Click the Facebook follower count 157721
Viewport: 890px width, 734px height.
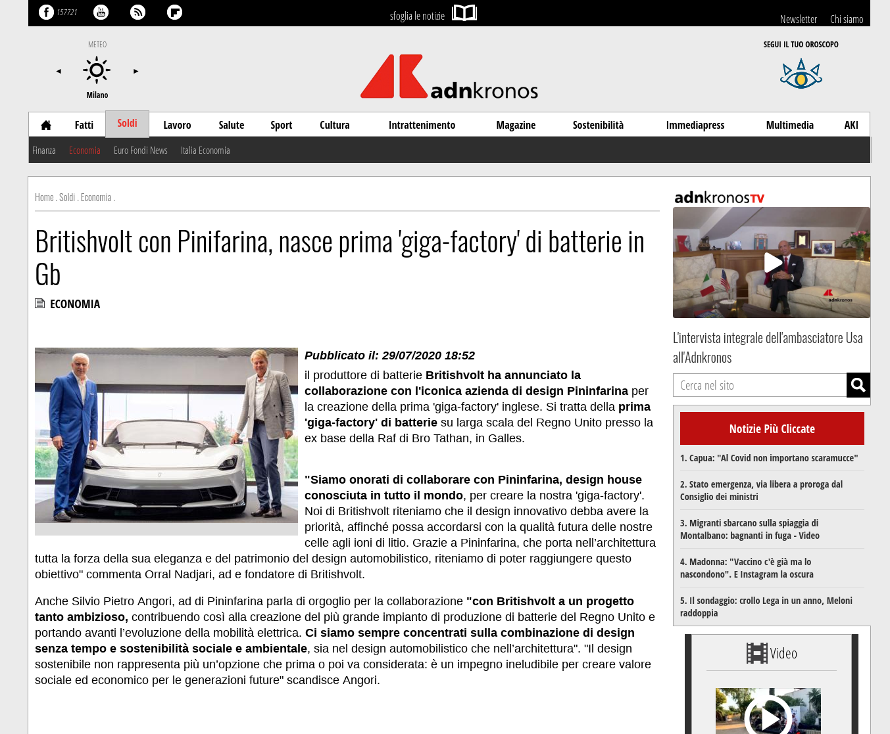[67, 12]
